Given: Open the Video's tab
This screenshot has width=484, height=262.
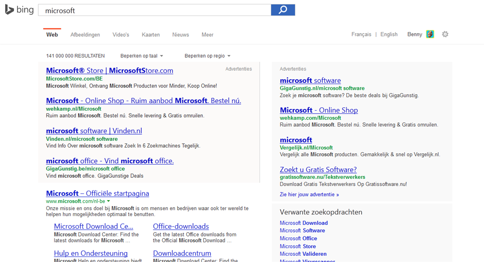Looking at the screenshot, I should point(121,35).
